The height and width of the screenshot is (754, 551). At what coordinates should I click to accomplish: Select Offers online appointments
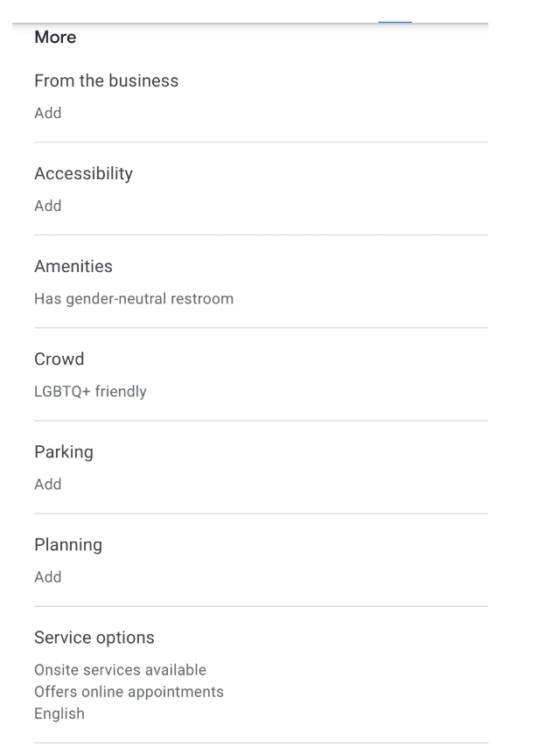click(129, 691)
